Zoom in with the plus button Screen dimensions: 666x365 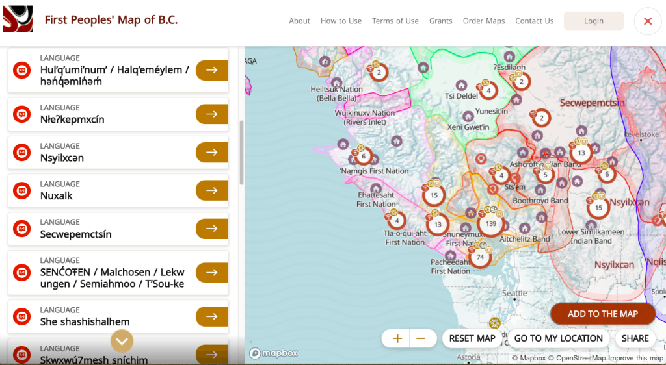[x=397, y=338]
